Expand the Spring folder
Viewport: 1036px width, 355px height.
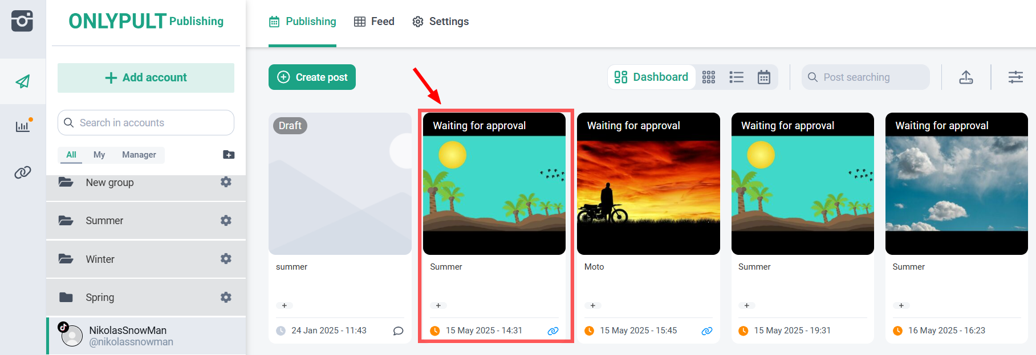[100, 298]
